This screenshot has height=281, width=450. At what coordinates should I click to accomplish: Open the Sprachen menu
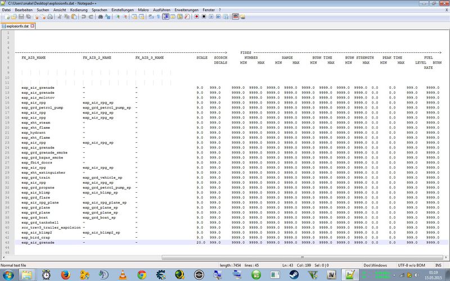click(99, 10)
